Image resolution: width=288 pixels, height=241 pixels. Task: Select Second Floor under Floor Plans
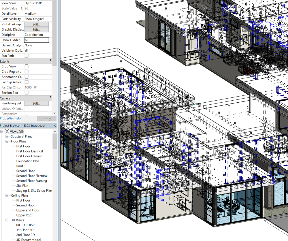tap(26, 171)
